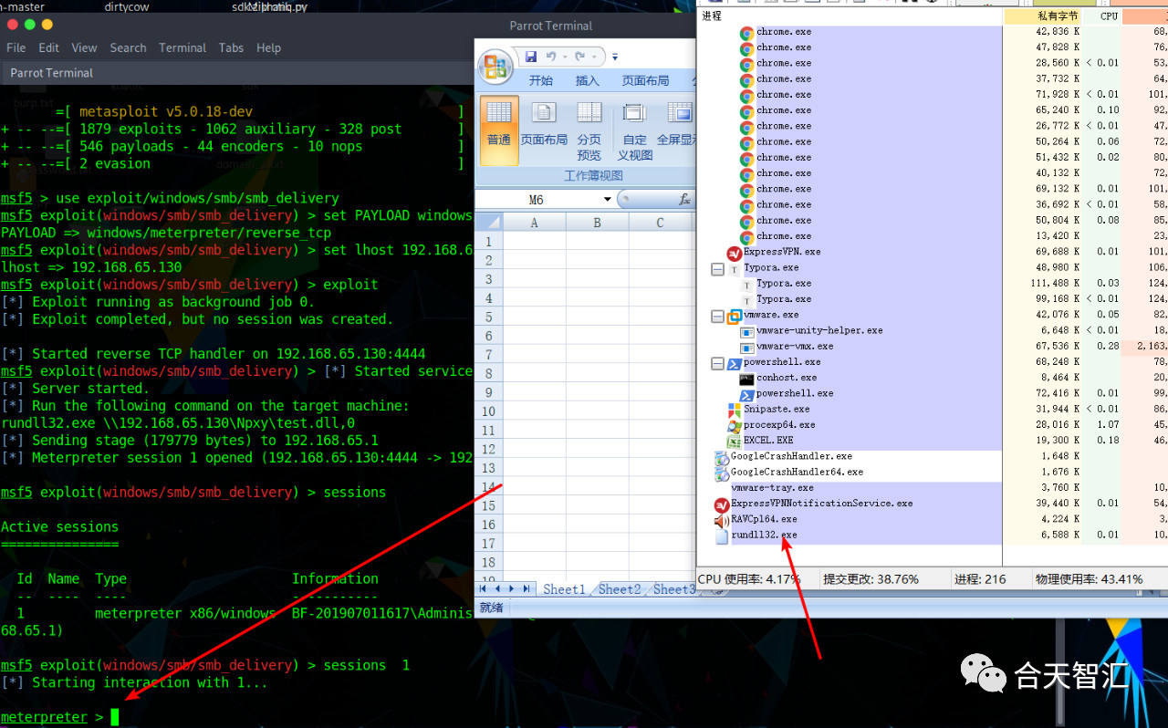The image size is (1168, 728).
Task: Switch to Sheet1 tab
Action: 564,589
